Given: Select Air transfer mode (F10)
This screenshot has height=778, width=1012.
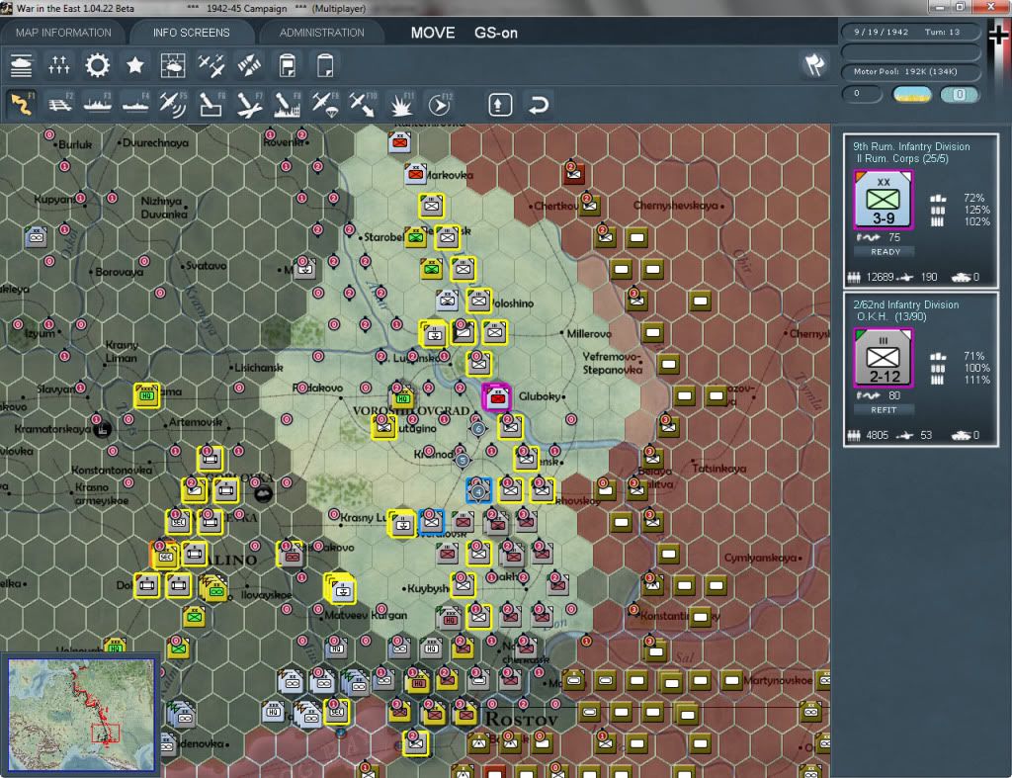Looking at the screenshot, I should (363, 104).
